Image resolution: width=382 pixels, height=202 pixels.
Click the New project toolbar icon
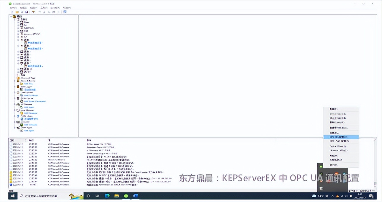[x=12, y=12]
